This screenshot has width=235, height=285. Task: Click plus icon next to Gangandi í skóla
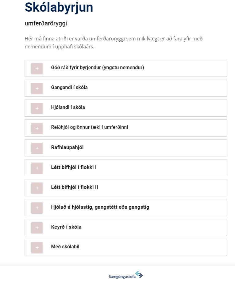[37, 88]
